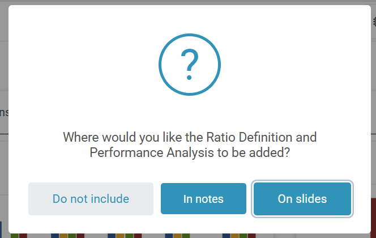
Task: Click the yellow bar in the fourth bar group
Action: (x=177, y=236)
